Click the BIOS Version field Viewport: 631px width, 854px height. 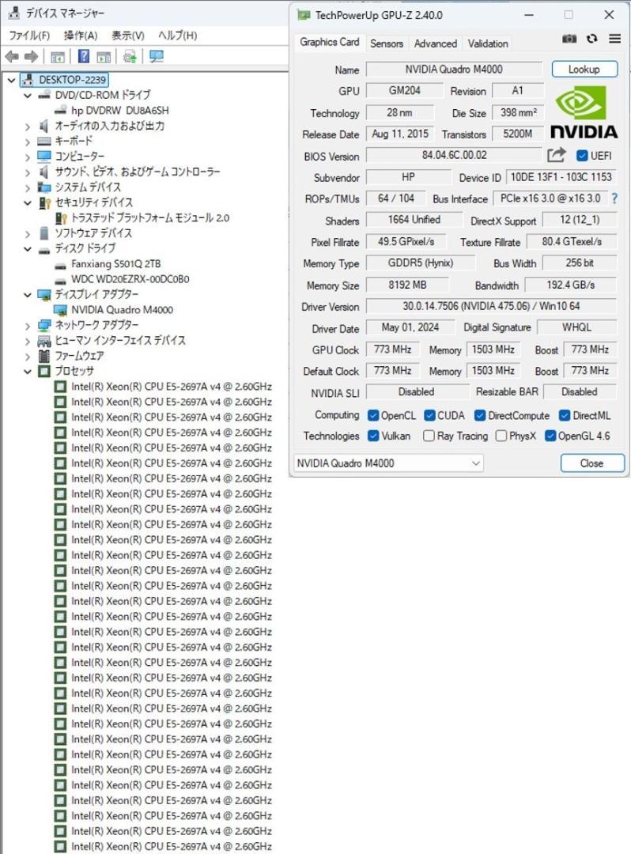[454, 155]
